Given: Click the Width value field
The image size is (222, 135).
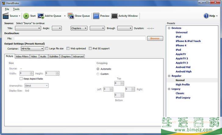Looking at the screenshot, I should pos(25,73).
